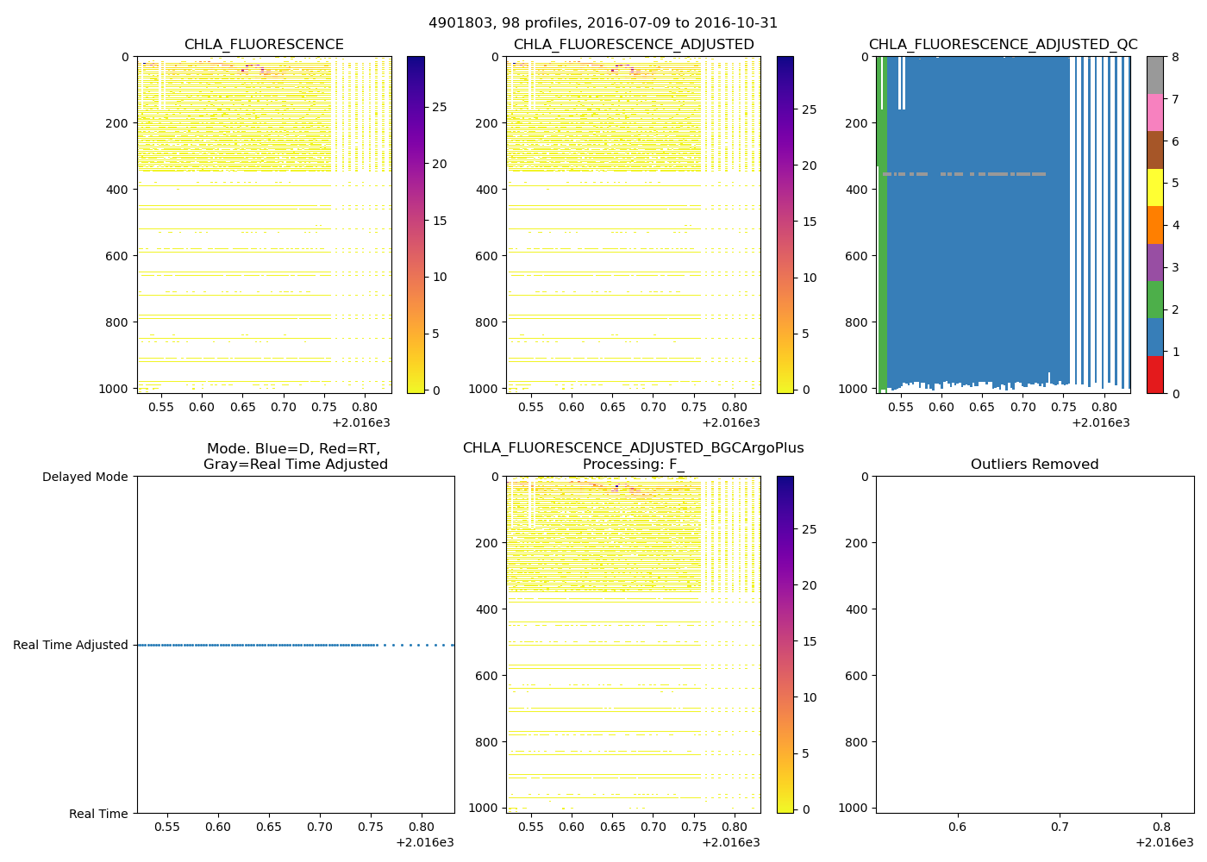
Task: Click the orange segment in the QC colorbar
Action: (x=1154, y=225)
